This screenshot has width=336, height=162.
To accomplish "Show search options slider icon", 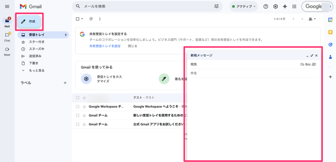I will (x=217, y=7).
